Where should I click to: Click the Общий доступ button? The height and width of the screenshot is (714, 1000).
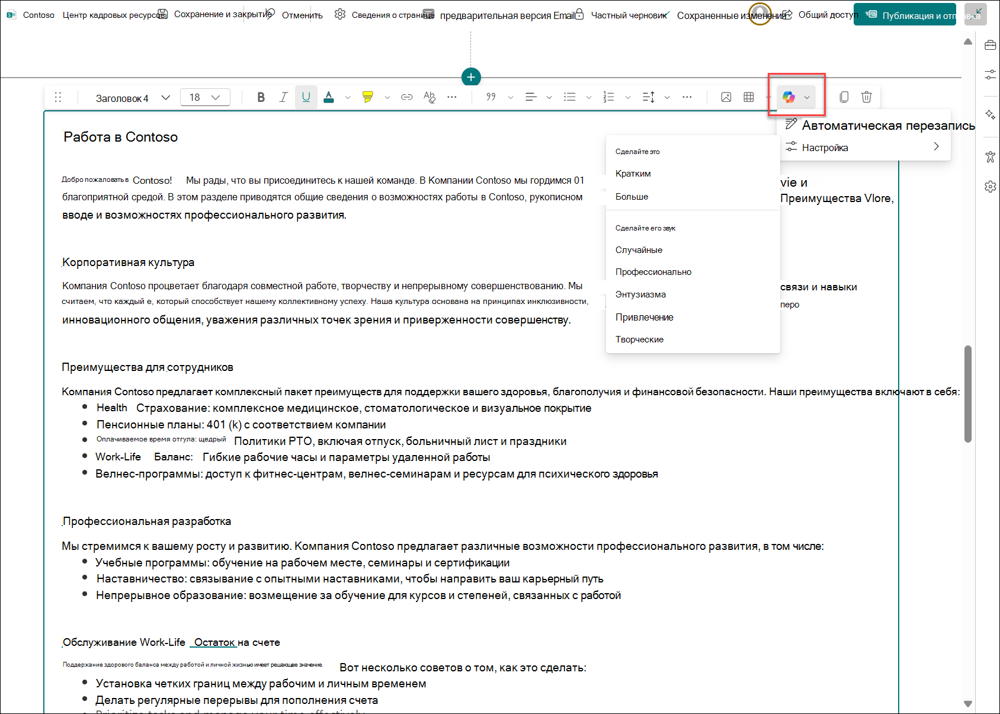coord(820,14)
